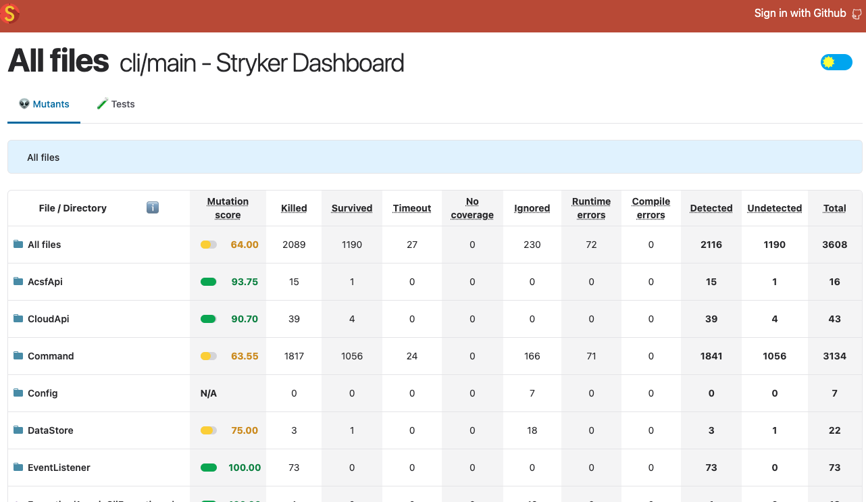Click the DataStore yellow progress bar
866x502 pixels.
(209, 430)
